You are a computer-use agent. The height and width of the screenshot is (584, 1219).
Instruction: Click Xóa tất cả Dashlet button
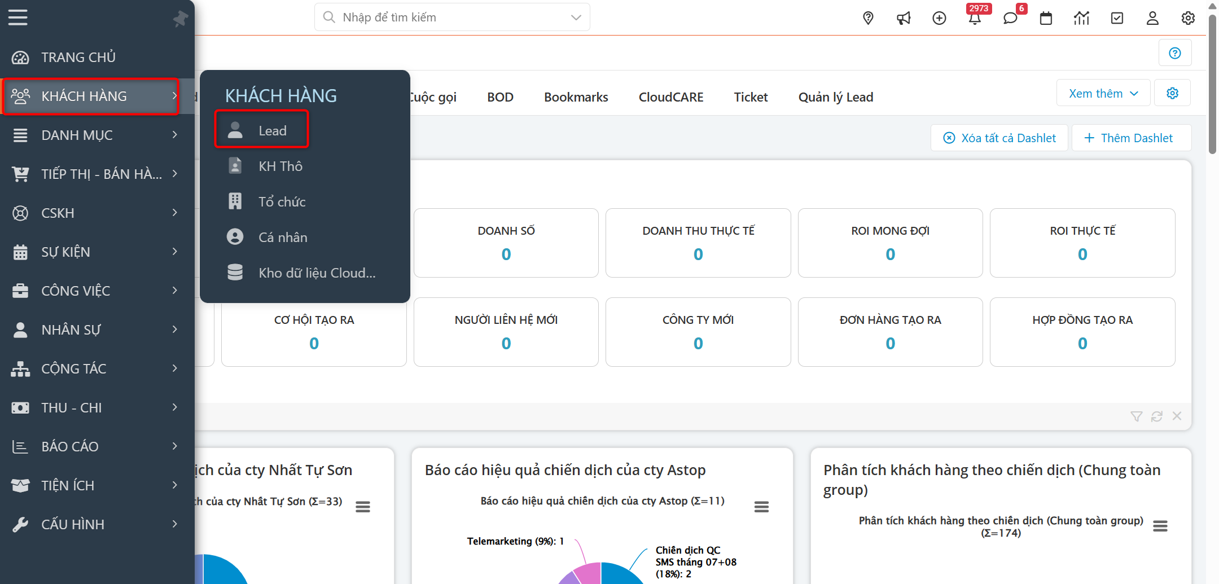(999, 138)
